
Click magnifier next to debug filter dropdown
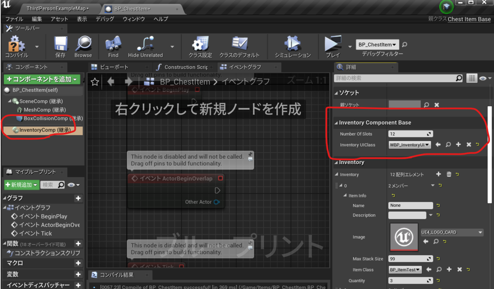(404, 44)
